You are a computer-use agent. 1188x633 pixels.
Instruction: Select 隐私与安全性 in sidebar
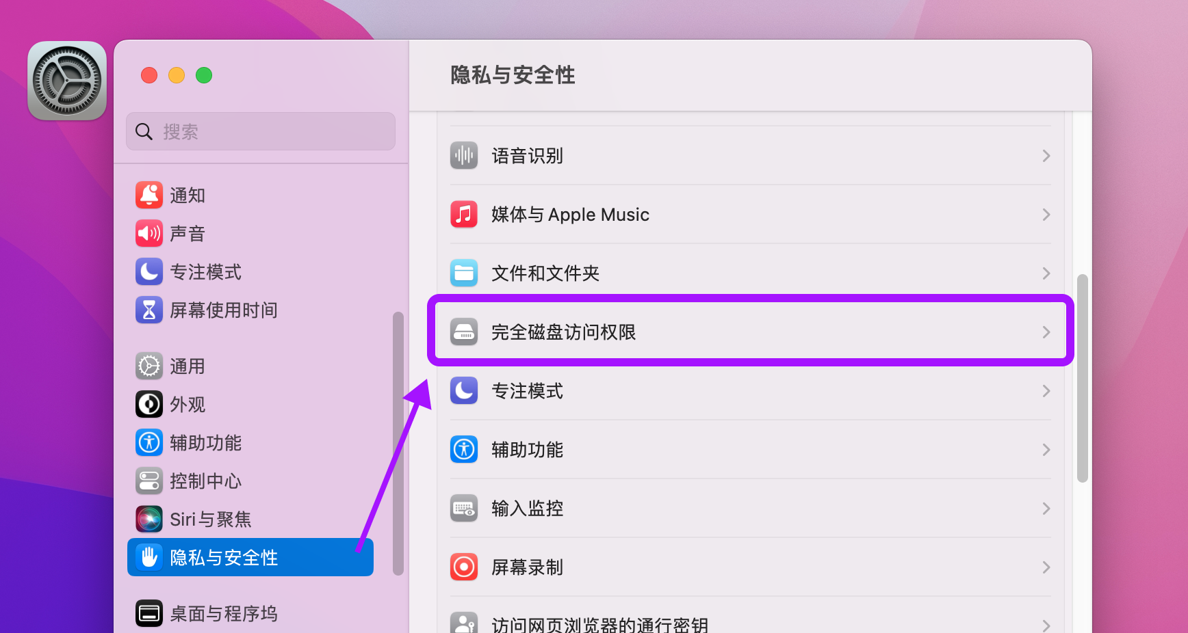coord(250,558)
